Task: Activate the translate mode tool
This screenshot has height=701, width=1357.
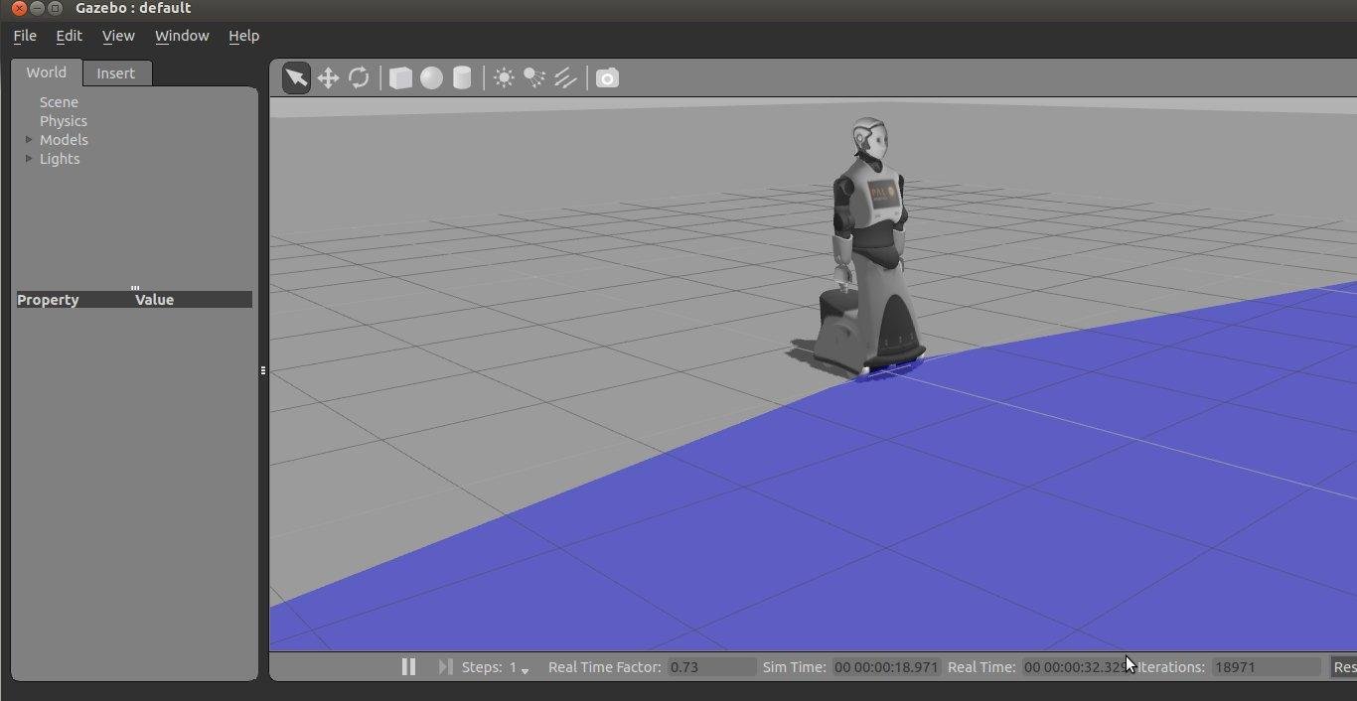Action: 328,77
